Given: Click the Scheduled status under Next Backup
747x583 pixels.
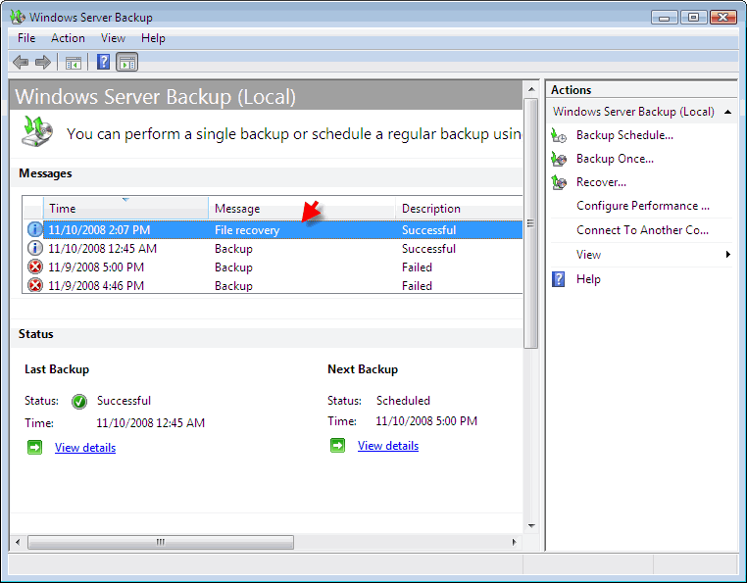Looking at the screenshot, I should 403,400.
